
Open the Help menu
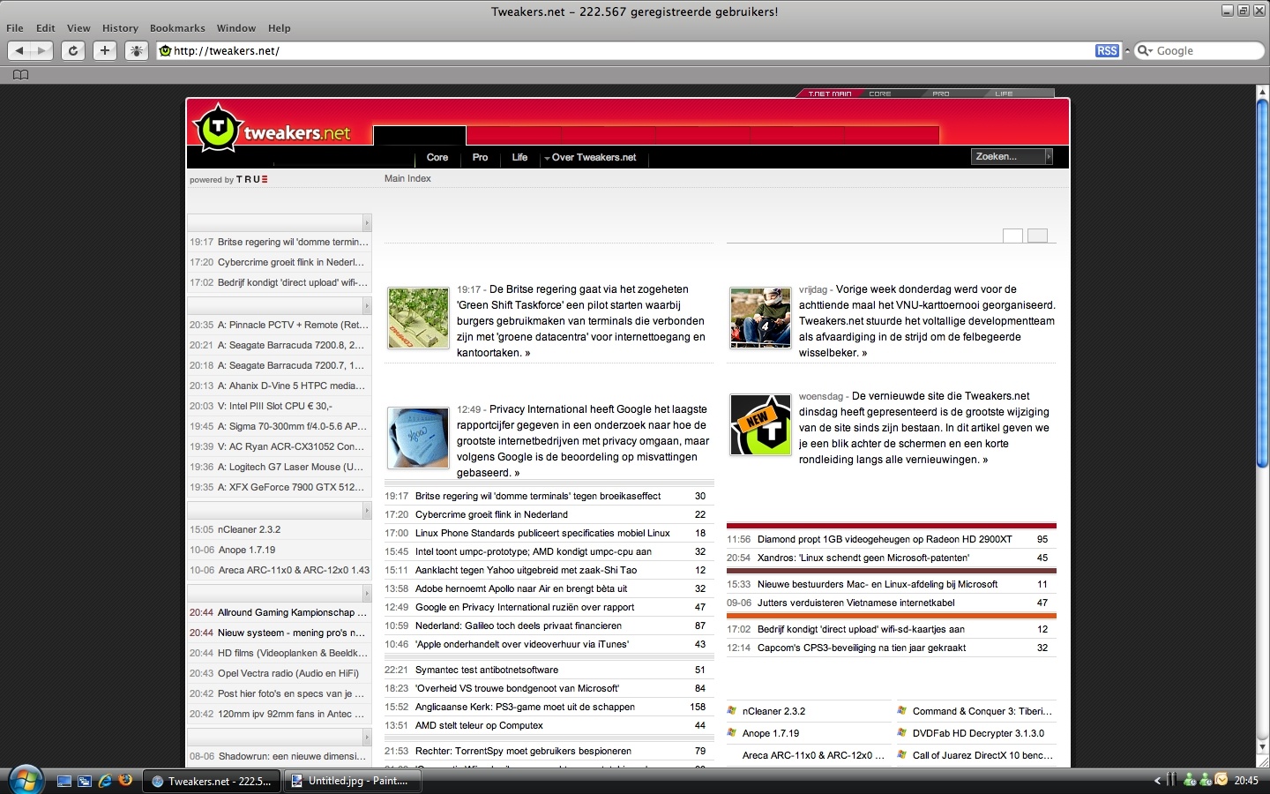[280, 28]
